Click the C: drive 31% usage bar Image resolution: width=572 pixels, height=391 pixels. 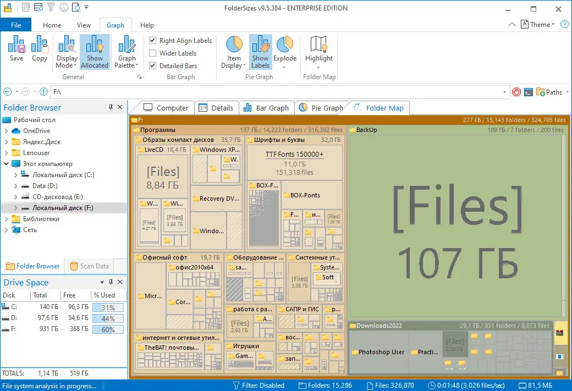tap(108, 307)
